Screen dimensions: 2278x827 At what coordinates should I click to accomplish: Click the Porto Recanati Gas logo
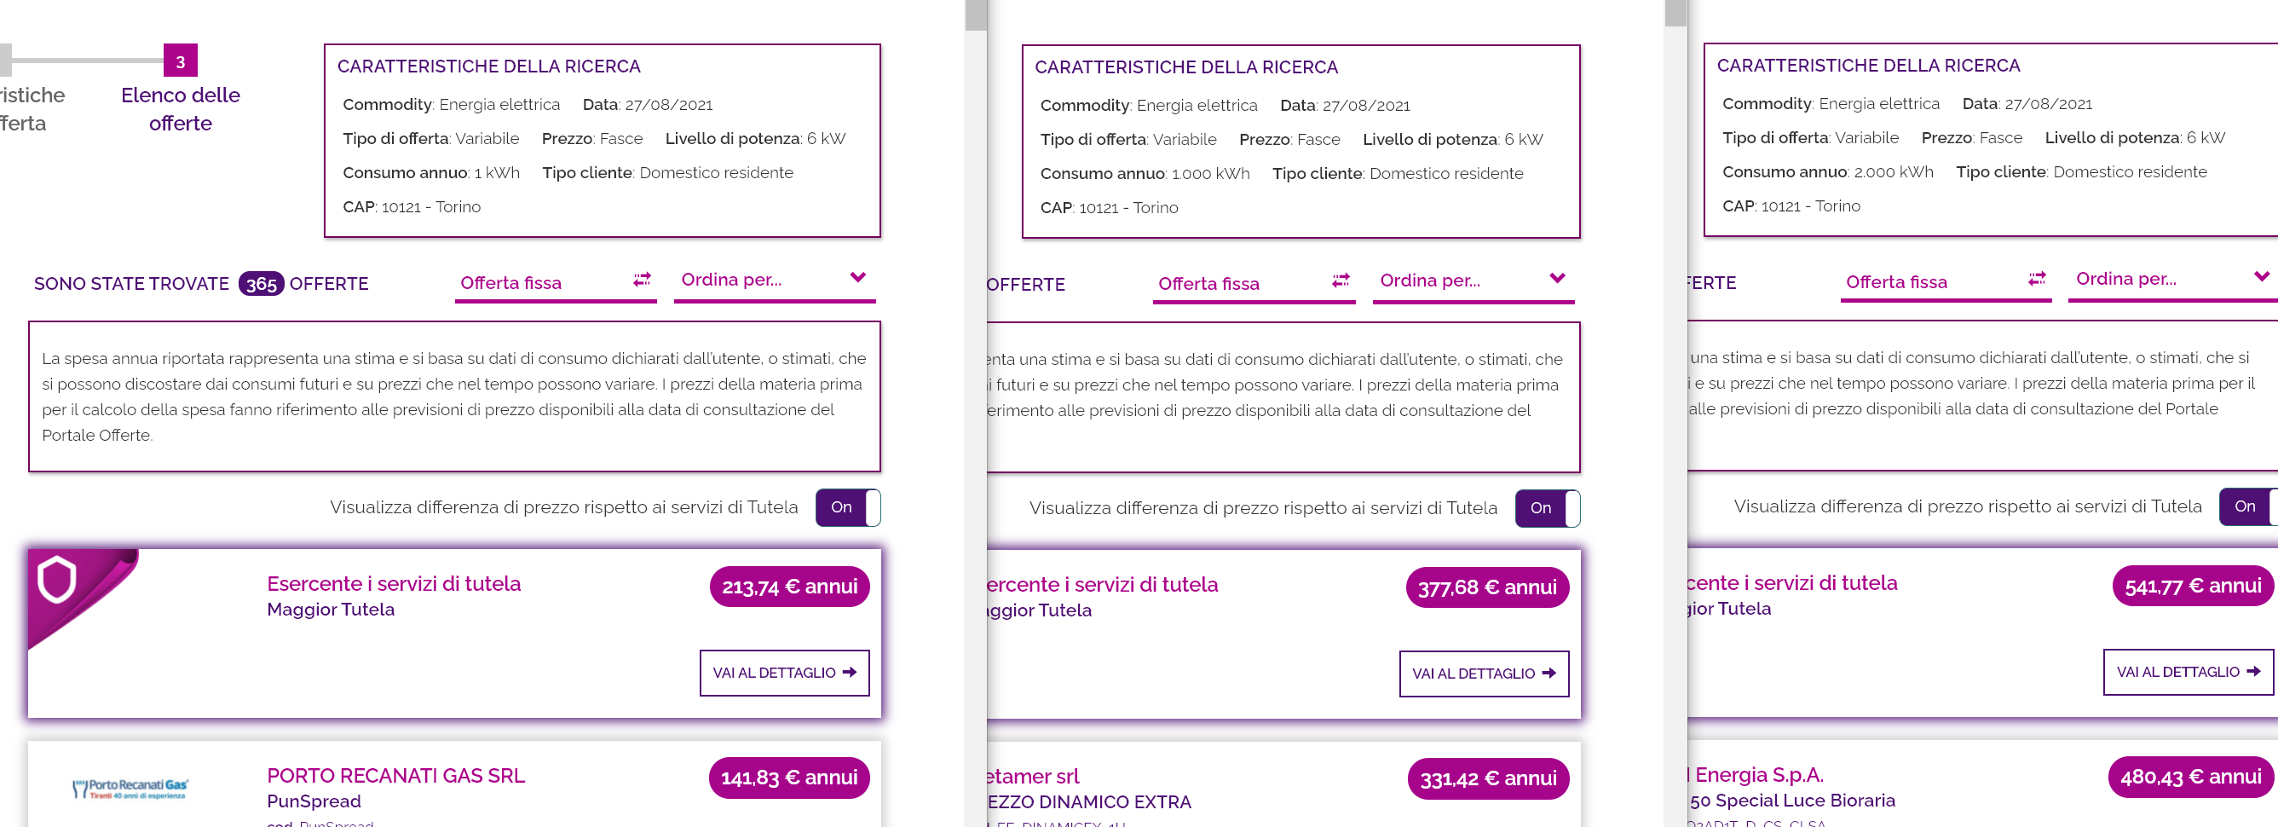point(131,788)
